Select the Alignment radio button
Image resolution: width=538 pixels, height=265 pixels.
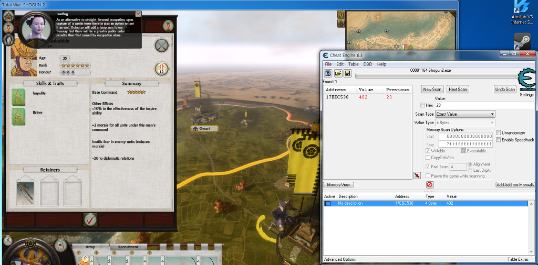pyautogui.click(x=470, y=164)
